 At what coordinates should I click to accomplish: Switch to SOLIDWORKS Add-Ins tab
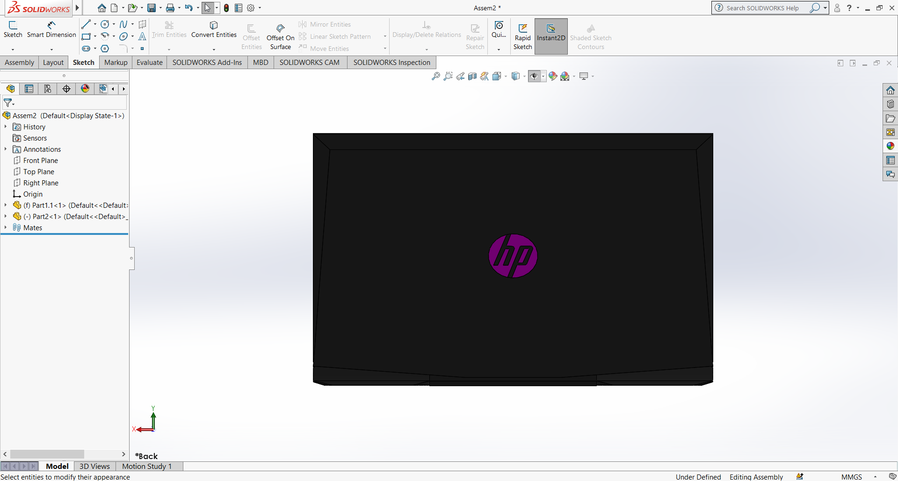pyautogui.click(x=207, y=63)
